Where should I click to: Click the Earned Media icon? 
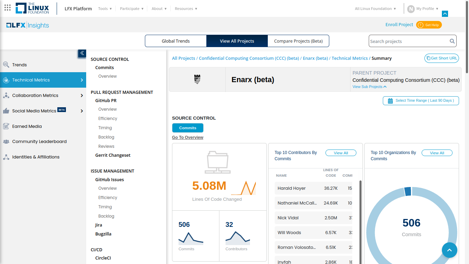coord(6,126)
